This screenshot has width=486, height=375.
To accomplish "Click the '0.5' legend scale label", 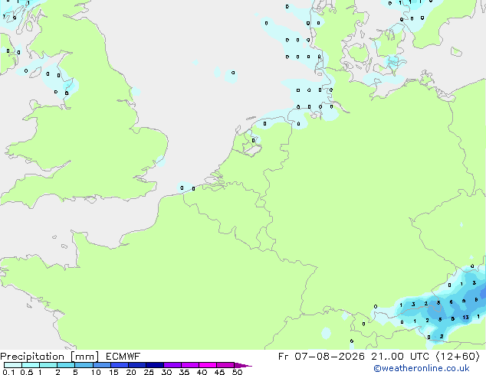I will coord(27,372).
